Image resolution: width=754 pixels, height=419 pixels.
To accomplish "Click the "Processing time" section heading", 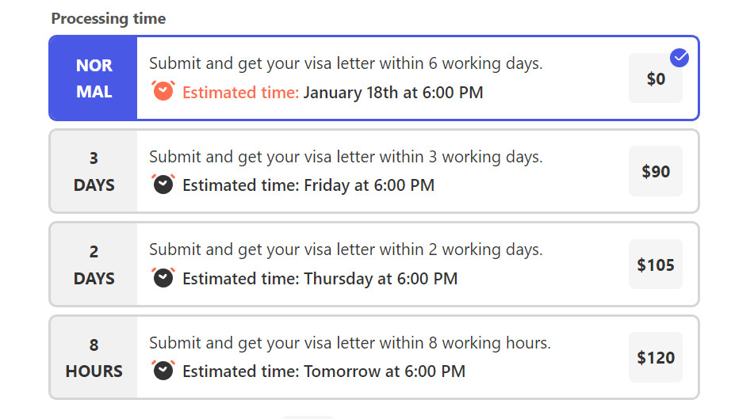I will pos(109,19).
